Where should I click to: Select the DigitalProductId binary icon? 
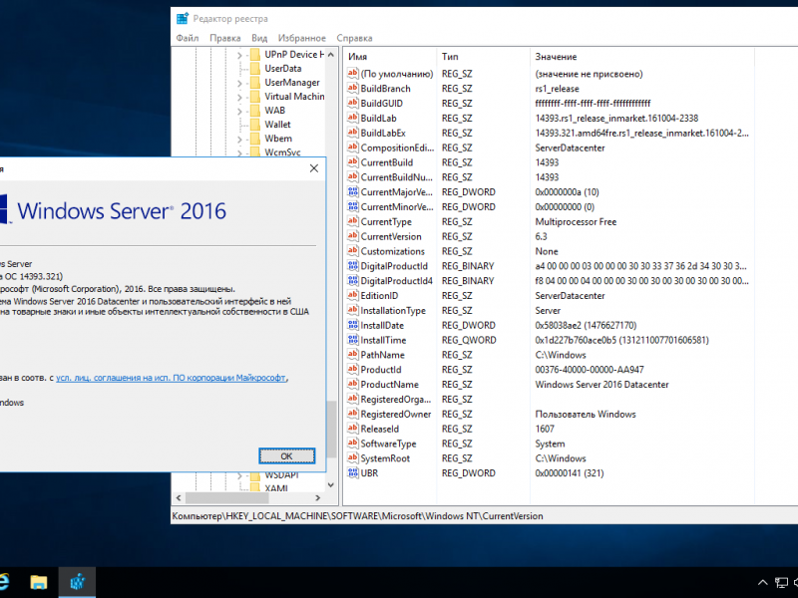353,265
